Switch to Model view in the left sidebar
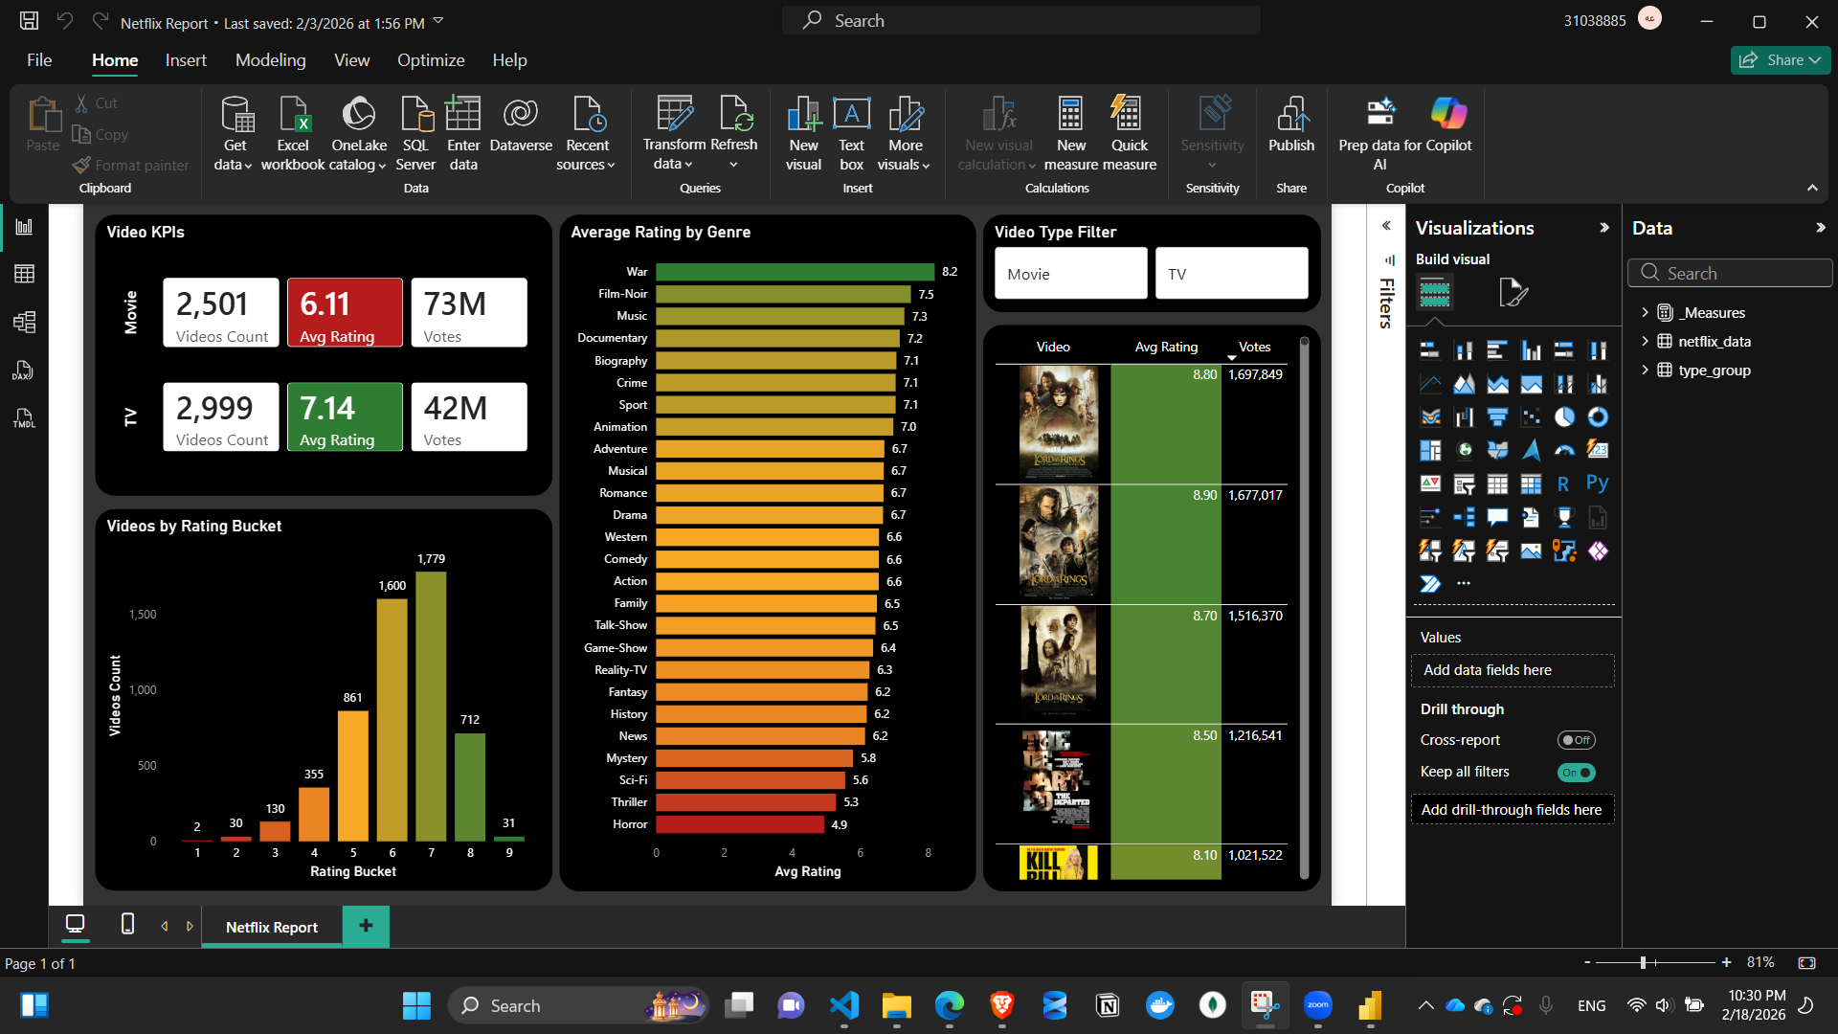This screenshot has width=1838, height=1034. pos(24,323)
